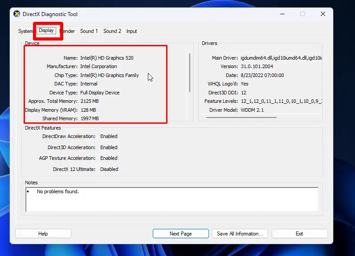The image size is (355, 256).
Task: Click AGP Texture Acceleration Enabled value
Action: pyautogui.click(x=109, y=158)
